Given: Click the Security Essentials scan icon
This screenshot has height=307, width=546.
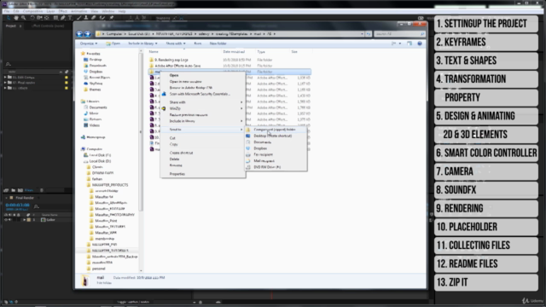Looking at the screenshot, I should (164, 94).
